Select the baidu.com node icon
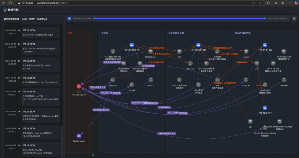The width and height of the screenshot is (299, 158). (79, 136)
